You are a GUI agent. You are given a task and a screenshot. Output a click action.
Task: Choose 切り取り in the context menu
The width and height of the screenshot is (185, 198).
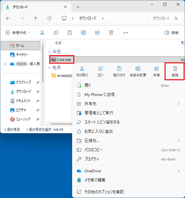82,72
